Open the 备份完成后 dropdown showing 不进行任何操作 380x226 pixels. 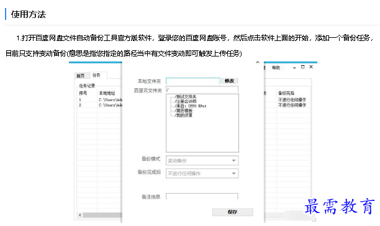(x=202, y=173)
